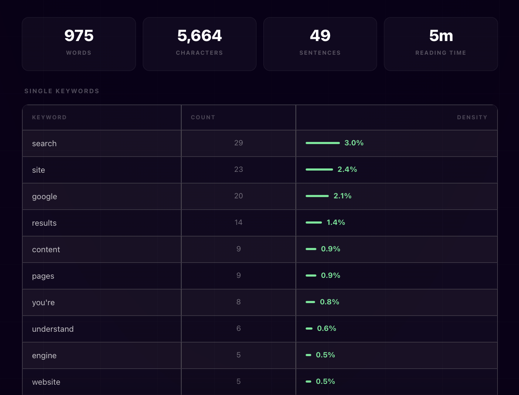The width and height of the screenshot is (519, 395).
Task: Select the 'understand' keyword row
Action: pyautogui.click(x=101, y=329)
